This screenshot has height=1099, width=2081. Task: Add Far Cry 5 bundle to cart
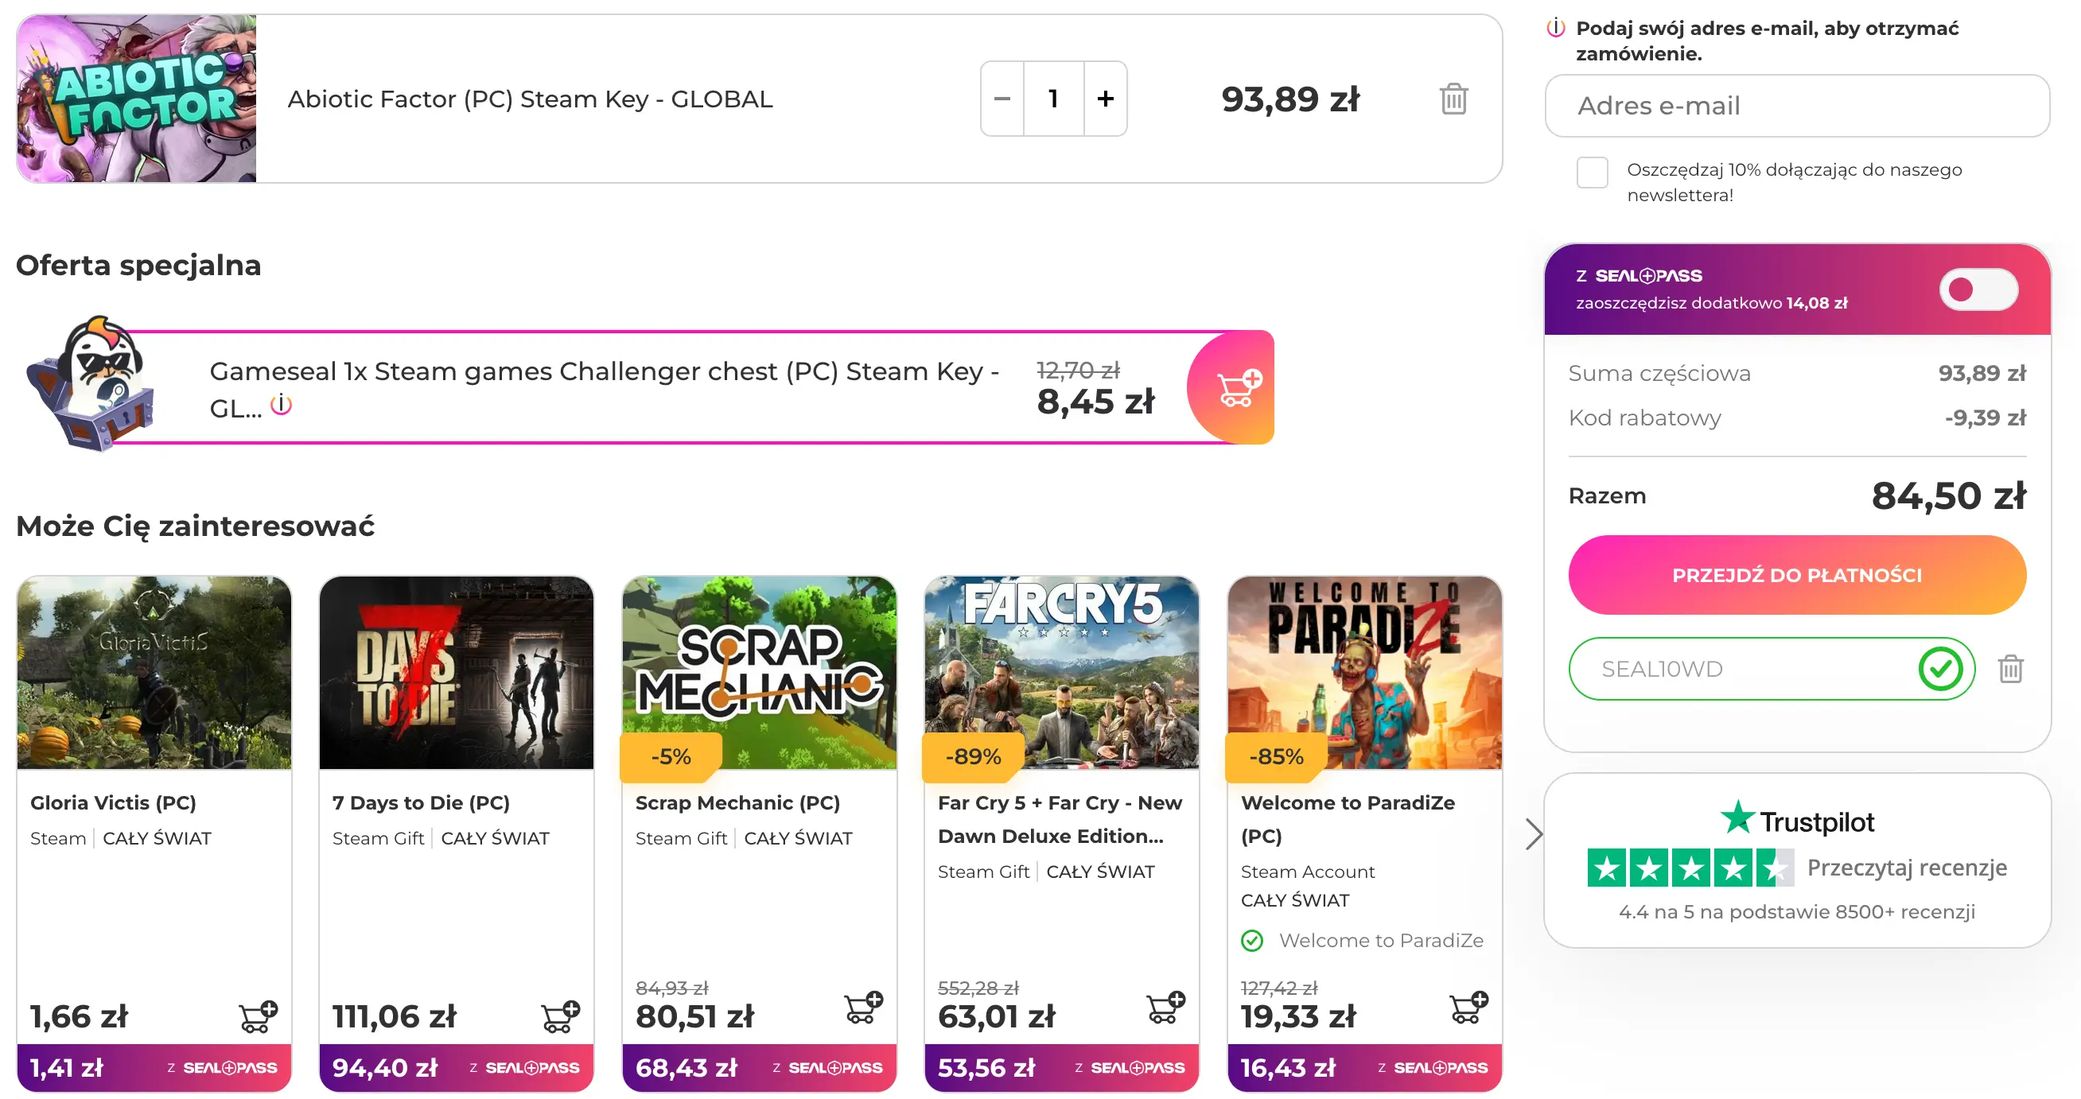pos(1165,1007)
